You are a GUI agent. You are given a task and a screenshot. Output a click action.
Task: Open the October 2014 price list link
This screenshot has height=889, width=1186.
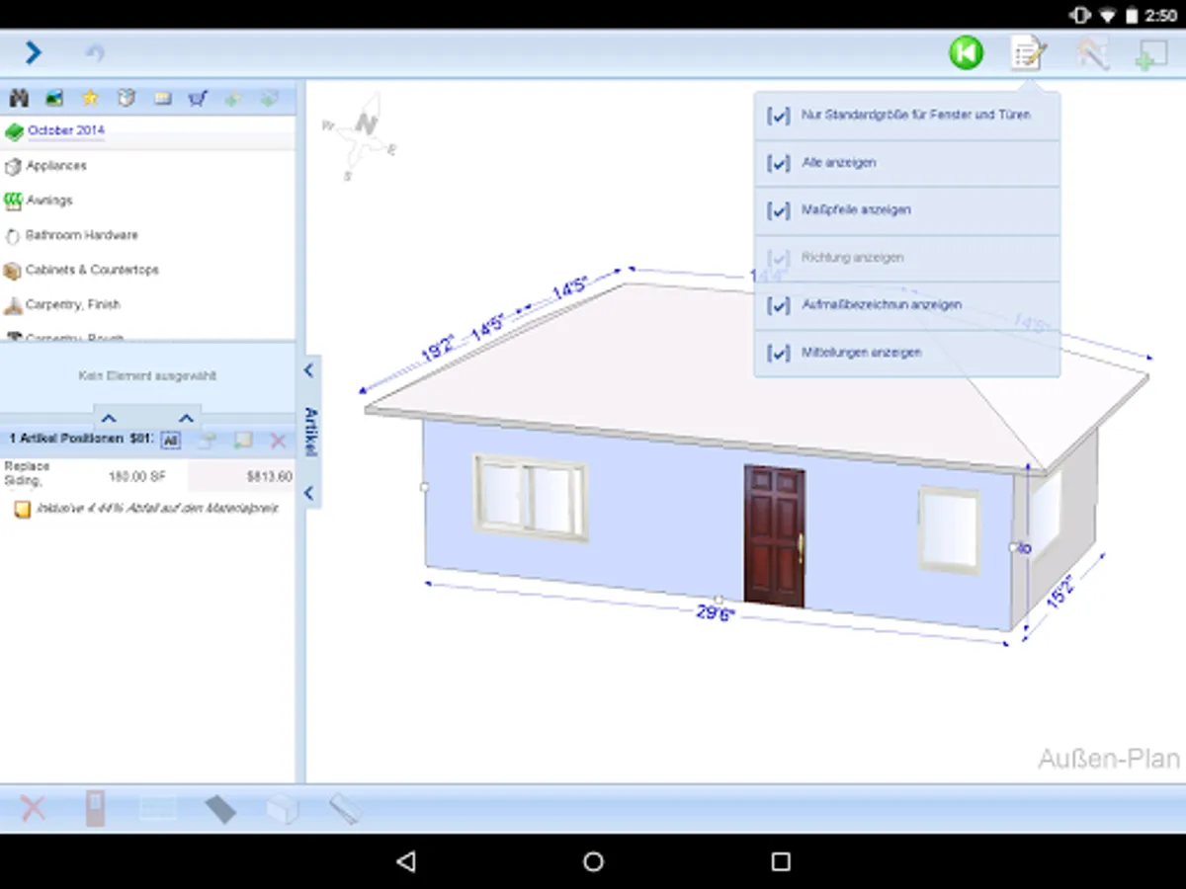tap(66, 130)
